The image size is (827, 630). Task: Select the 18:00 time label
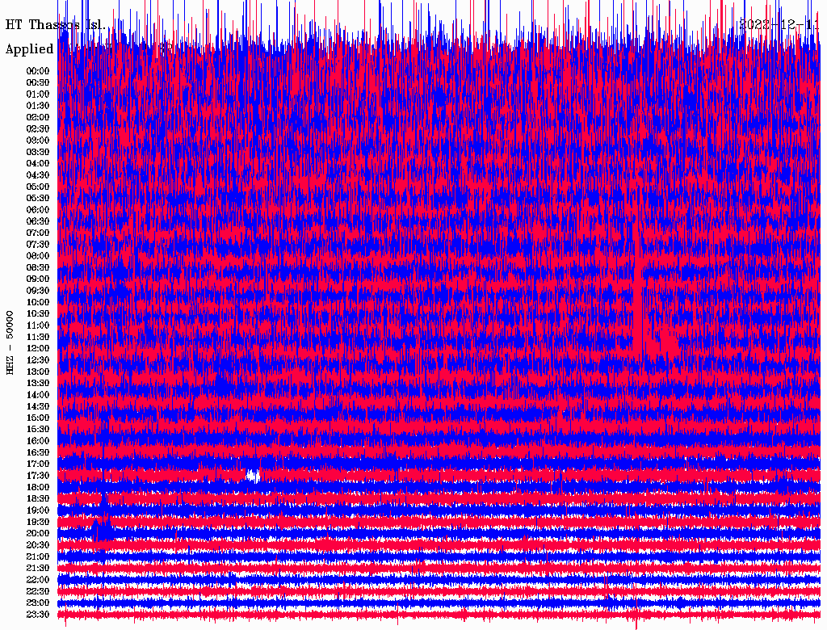(38, 487)
